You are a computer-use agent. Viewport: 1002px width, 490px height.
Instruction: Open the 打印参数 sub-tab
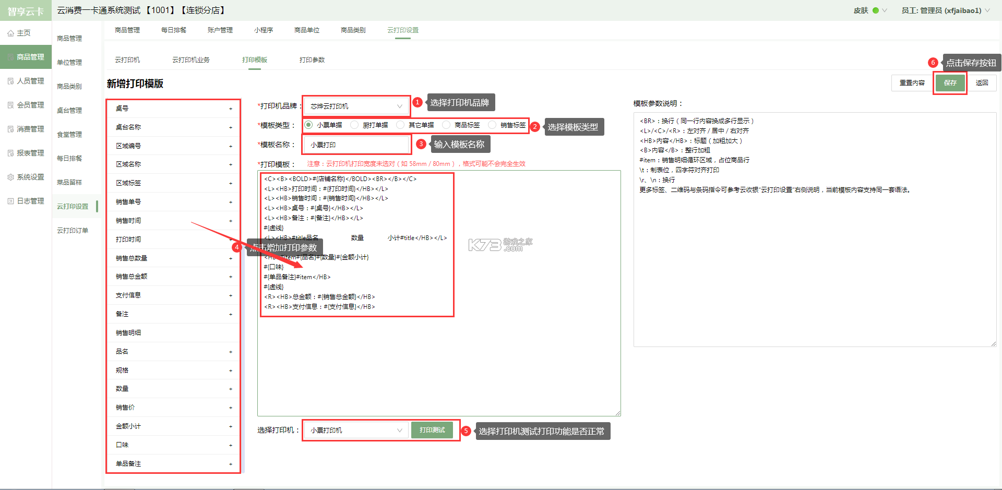(x=312, y=60)
